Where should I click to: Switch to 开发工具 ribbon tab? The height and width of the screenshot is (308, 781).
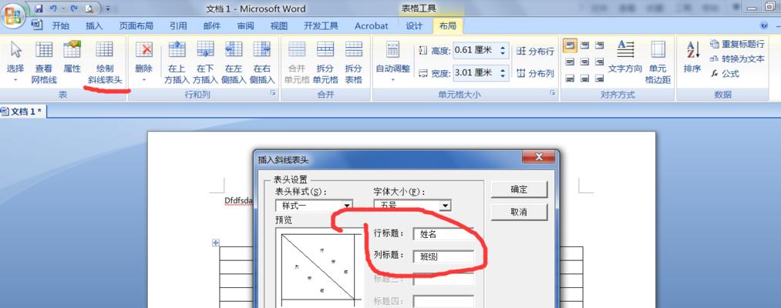click(x=321, y=26)
